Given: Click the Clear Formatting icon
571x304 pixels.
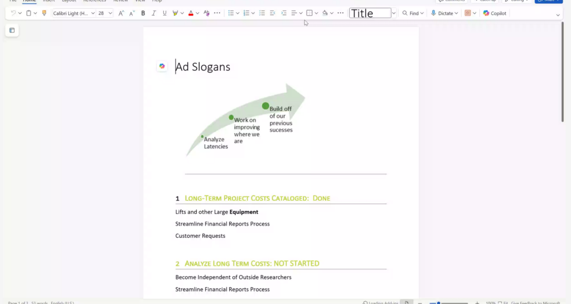Looking at the screenshot, I should pyautogui.click(x=206, y=13).
